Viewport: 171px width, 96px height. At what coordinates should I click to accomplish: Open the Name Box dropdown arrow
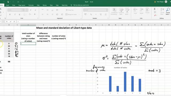click(1, 22)
